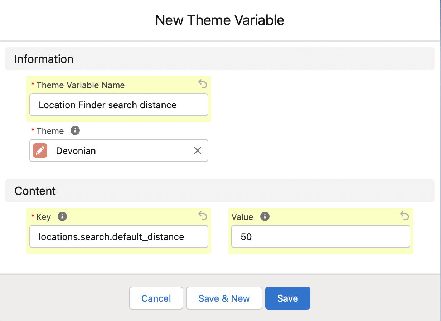Screen dimensions: 441x321
Task: Clear the Devonian theme selection
Action: pos(197,150)
